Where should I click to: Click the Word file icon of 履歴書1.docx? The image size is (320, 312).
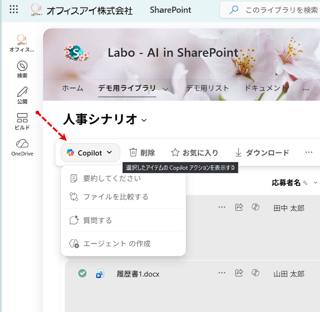click(x=100, y=274)
